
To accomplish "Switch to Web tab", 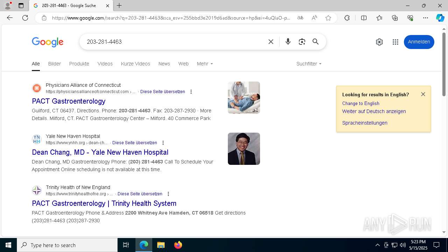I will (183, 64).
